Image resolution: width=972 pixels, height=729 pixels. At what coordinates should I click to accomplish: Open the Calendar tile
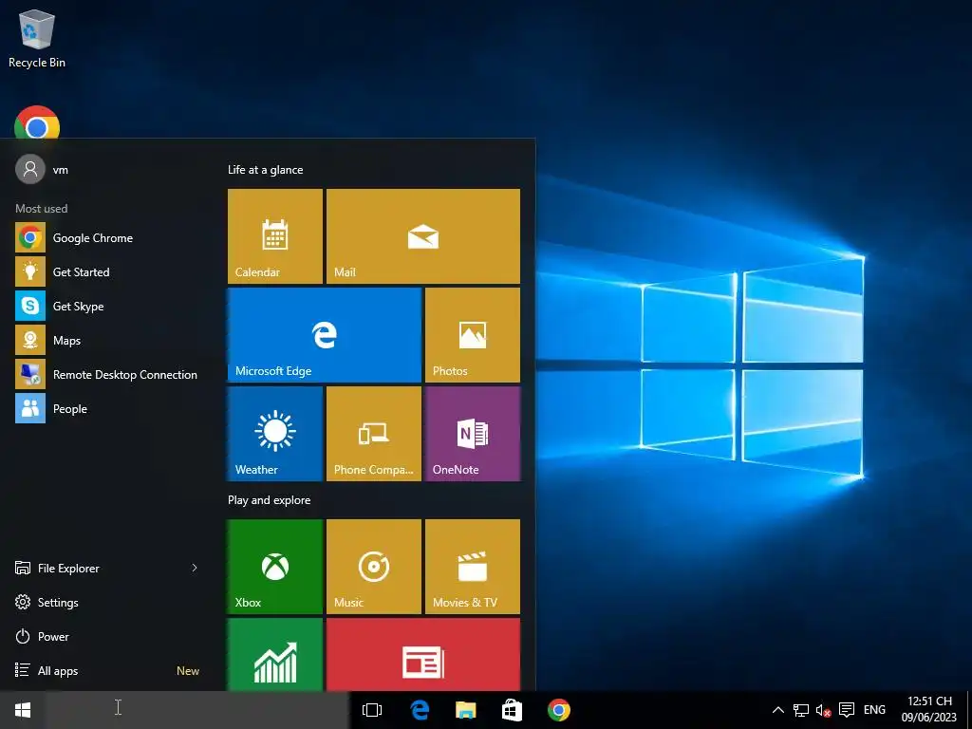[274, 236]
